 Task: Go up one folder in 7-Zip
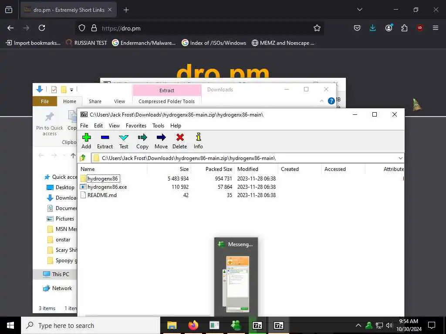point(83,158)
